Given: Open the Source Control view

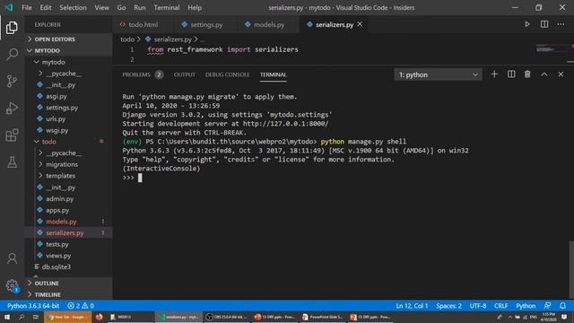Looking at the screenshot, I should coord(12,81).
